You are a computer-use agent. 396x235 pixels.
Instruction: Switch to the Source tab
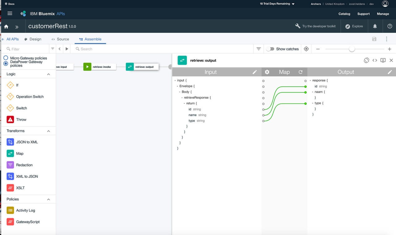click(x=60, y=39)
